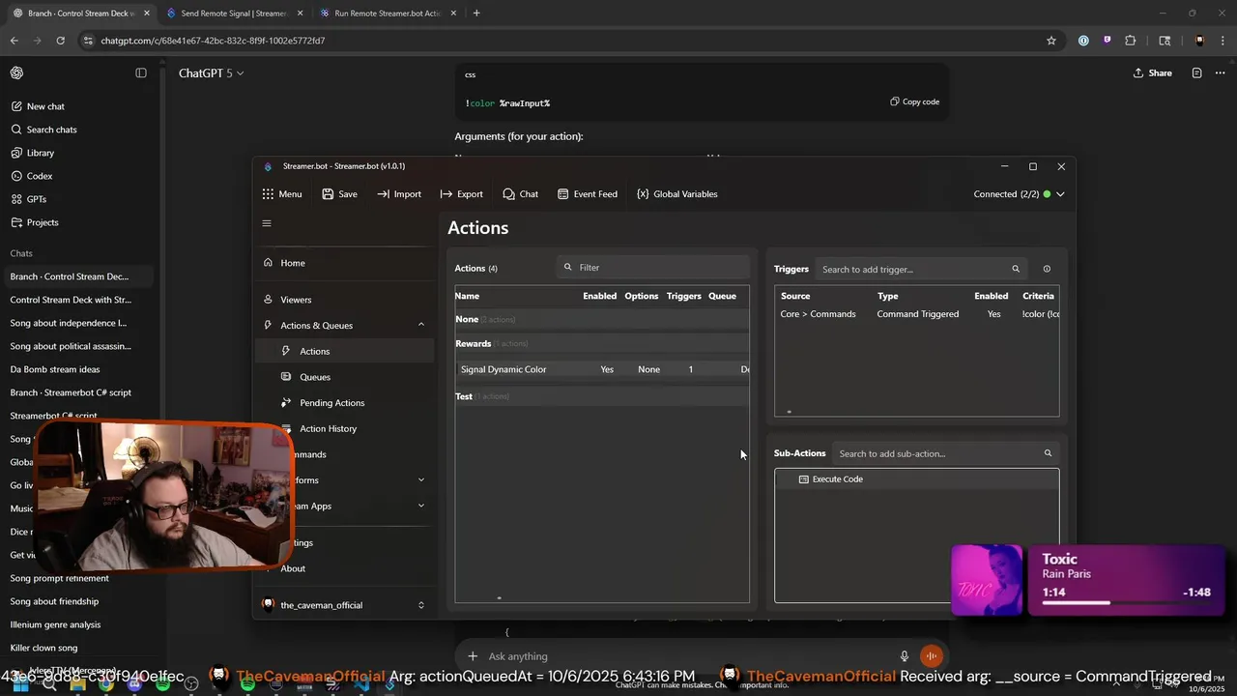Image resolution: width=1237 pixels, height=696 pixels.
Task: Sort actions by Triggers column header
Action: pyautogui.click(x=683, y=296)
